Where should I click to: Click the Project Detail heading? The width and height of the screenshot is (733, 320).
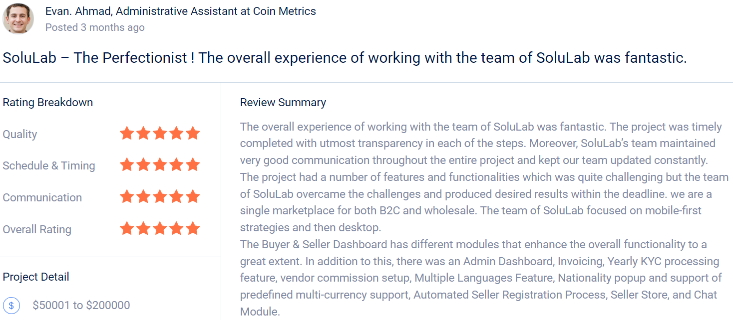(36, 277)
